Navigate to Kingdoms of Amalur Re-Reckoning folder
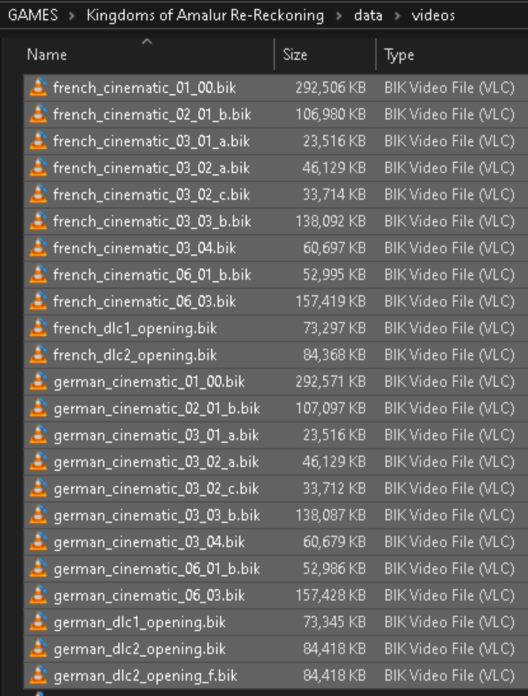The height and width of the screenshot is (696, 528). 205,15
